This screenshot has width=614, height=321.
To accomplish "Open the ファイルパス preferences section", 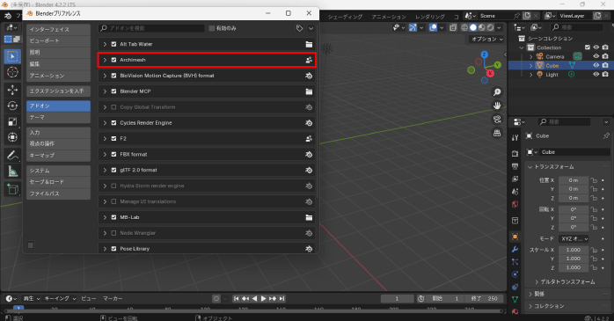I will pos(58,193).
